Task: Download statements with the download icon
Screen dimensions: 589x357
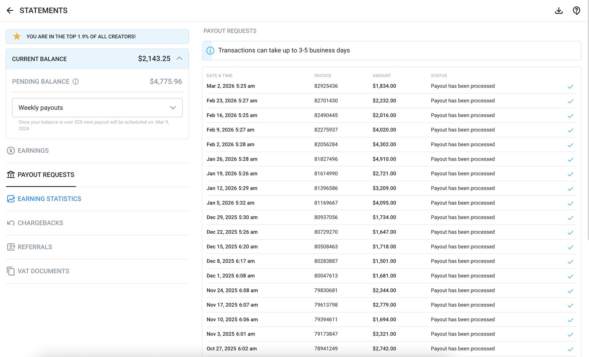Action: (559, 10)
